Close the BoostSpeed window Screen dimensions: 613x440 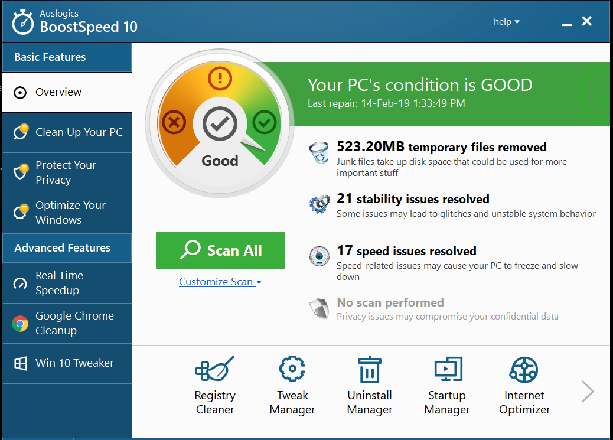(586, 21)
